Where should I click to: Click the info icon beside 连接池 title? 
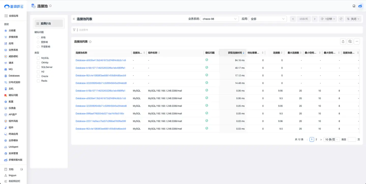50,6
